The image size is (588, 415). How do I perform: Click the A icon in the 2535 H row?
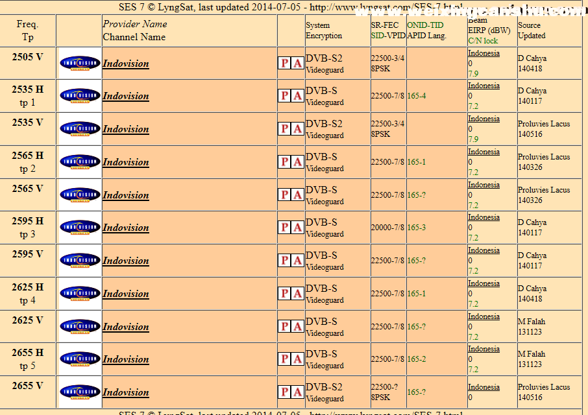(x=297, y=96)
